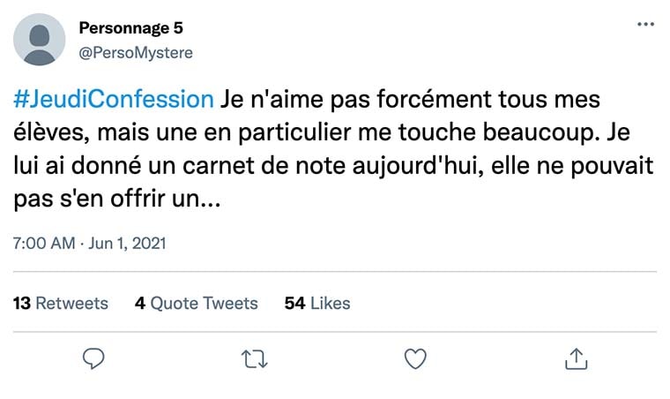View the 13 Retweets list

pyautogui.click(x=61, y=303)
